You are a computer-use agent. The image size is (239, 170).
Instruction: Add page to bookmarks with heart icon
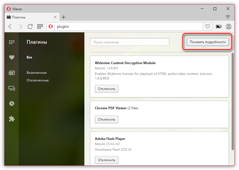point(207,26)
